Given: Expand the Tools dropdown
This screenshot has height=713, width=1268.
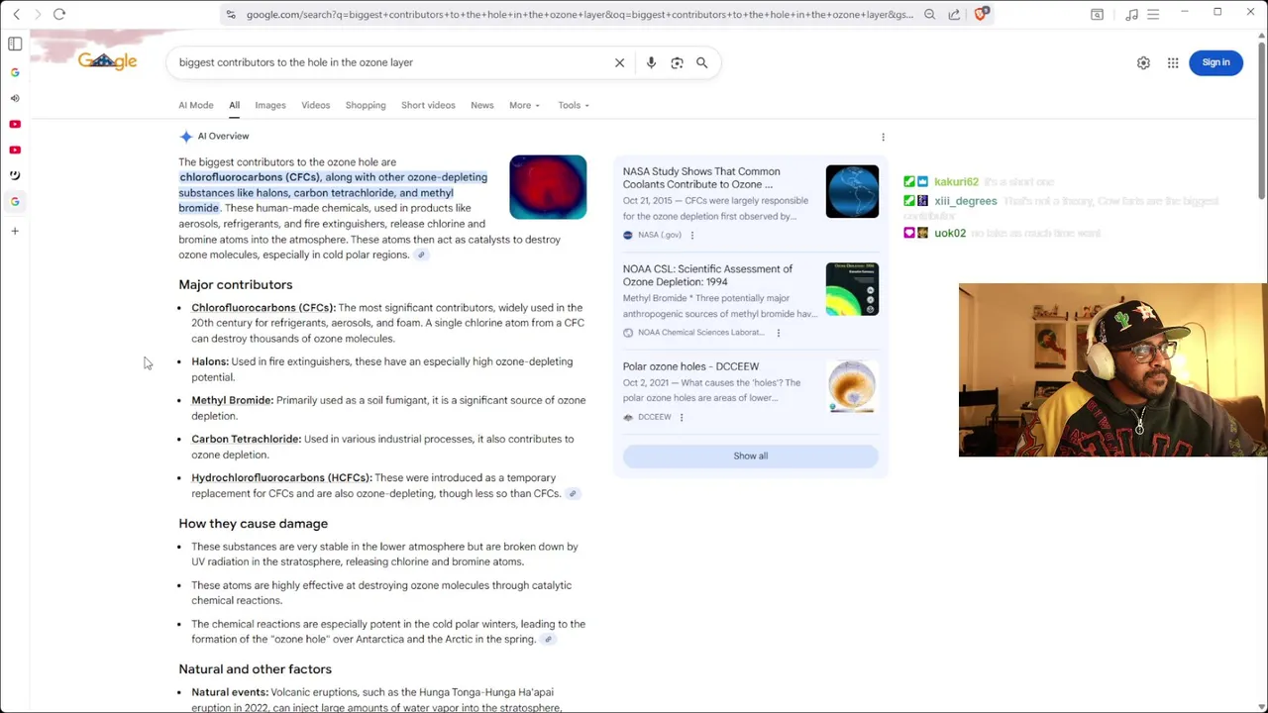Looking at the screenshot, I should [573, 105].
